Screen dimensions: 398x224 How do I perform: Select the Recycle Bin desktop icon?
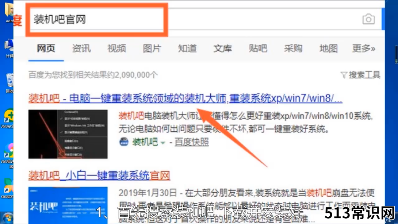(9, 83)
